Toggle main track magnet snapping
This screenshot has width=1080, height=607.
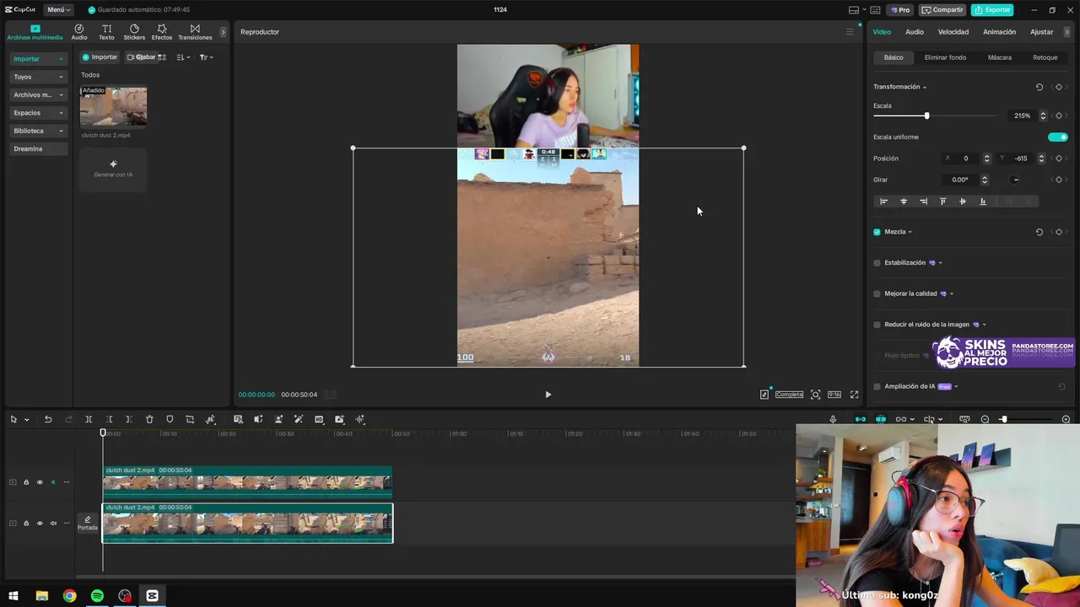point(860,419)
